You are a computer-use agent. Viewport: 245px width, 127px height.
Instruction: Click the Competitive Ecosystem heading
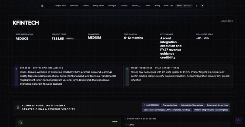pos(141,119)
